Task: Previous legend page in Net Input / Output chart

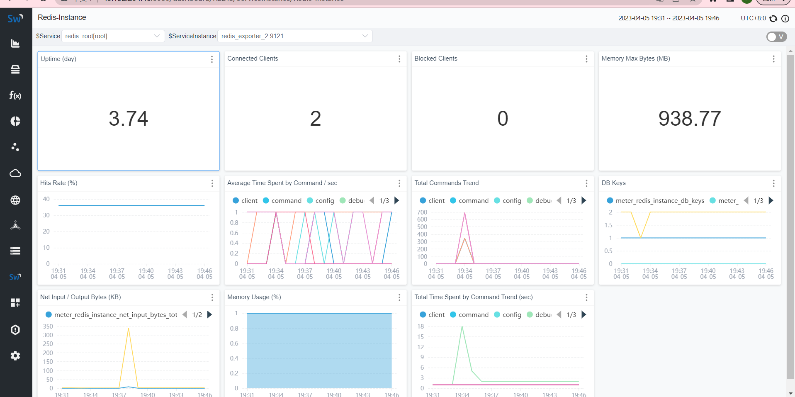Action: pos(185,314)
